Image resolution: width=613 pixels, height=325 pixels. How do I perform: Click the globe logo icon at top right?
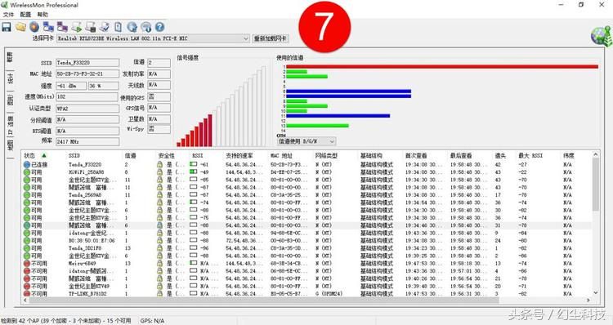tap(602, 36)
